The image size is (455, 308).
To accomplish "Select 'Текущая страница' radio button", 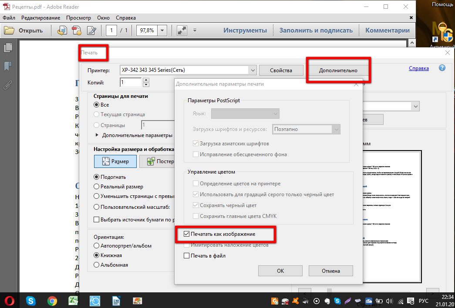I will tap(96, 114).
